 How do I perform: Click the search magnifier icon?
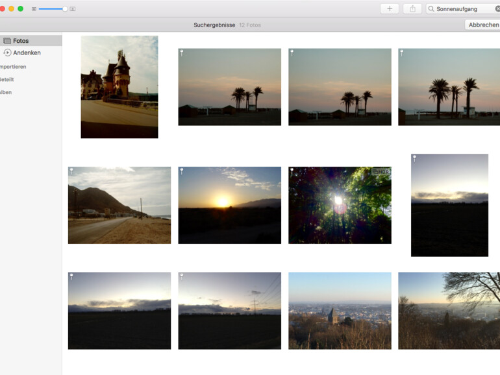pos(431,8)
